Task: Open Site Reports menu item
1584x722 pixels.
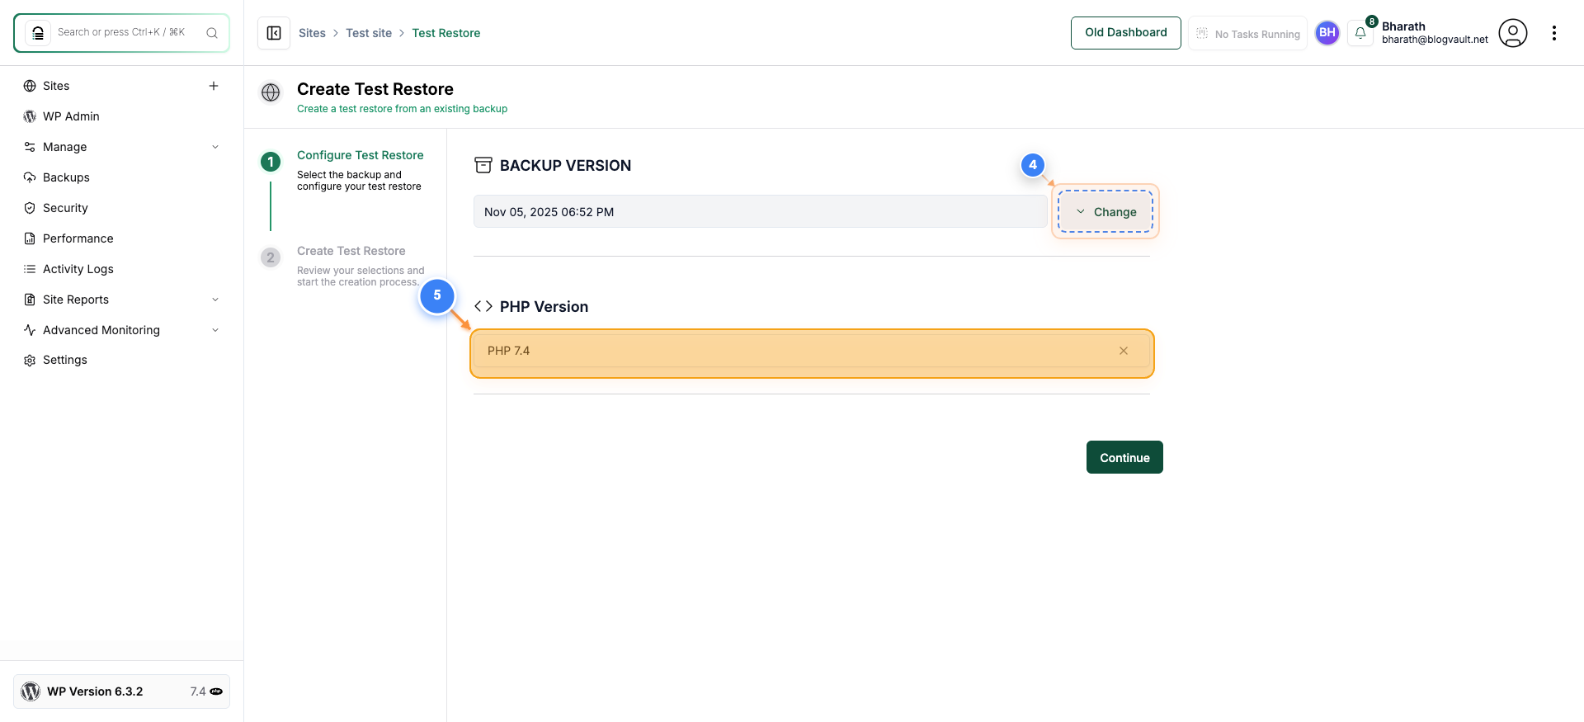Action: coord(76,300)
